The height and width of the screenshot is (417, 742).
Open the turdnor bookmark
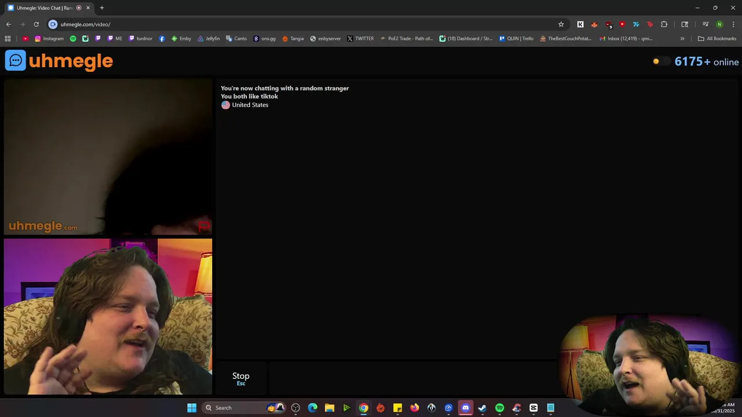[x=140, y=39]
